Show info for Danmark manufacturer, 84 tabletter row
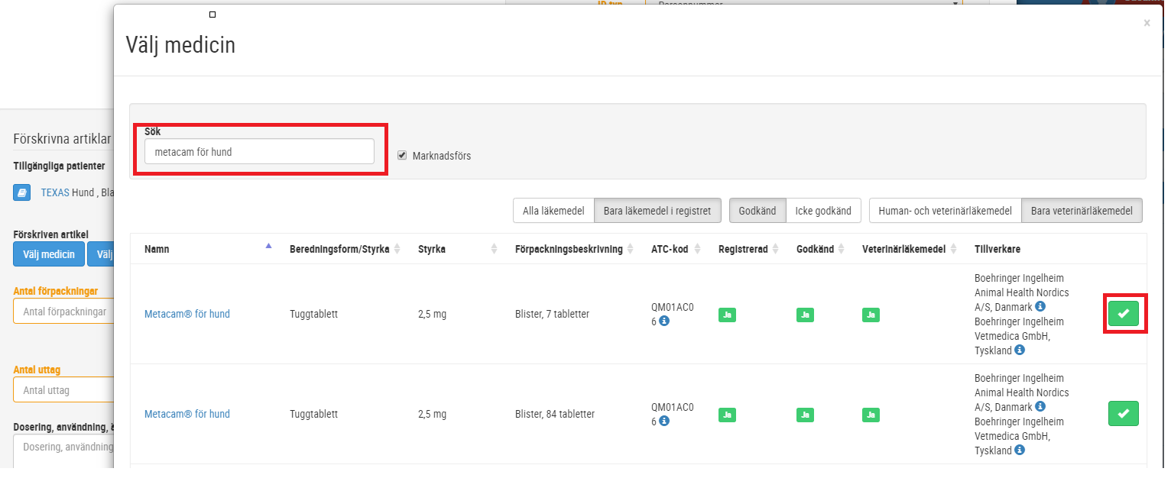Viewport: 1171px width, 478px height. pyautogui.click(x=1040, y=407)
